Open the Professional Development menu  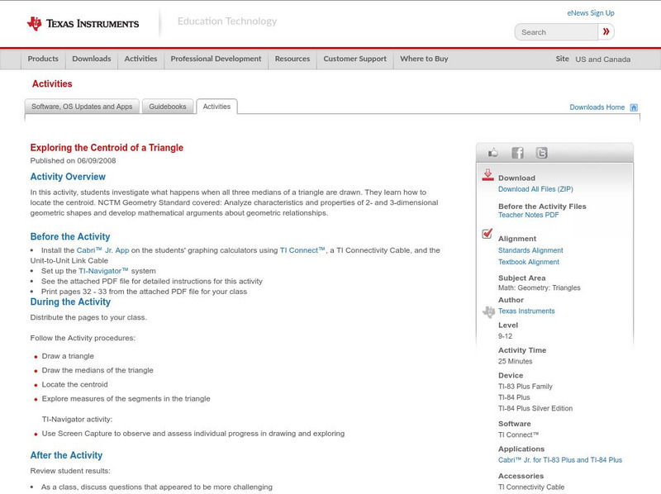coord(216,59)
